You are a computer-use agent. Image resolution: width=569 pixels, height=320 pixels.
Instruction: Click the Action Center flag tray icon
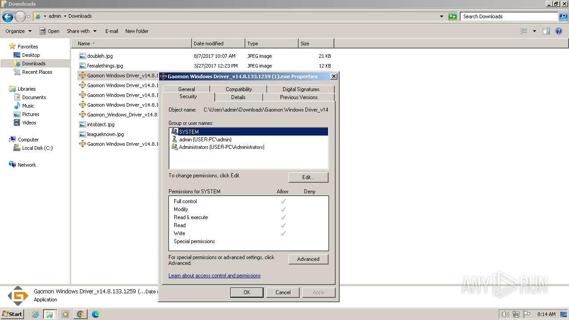pos(527,314)
